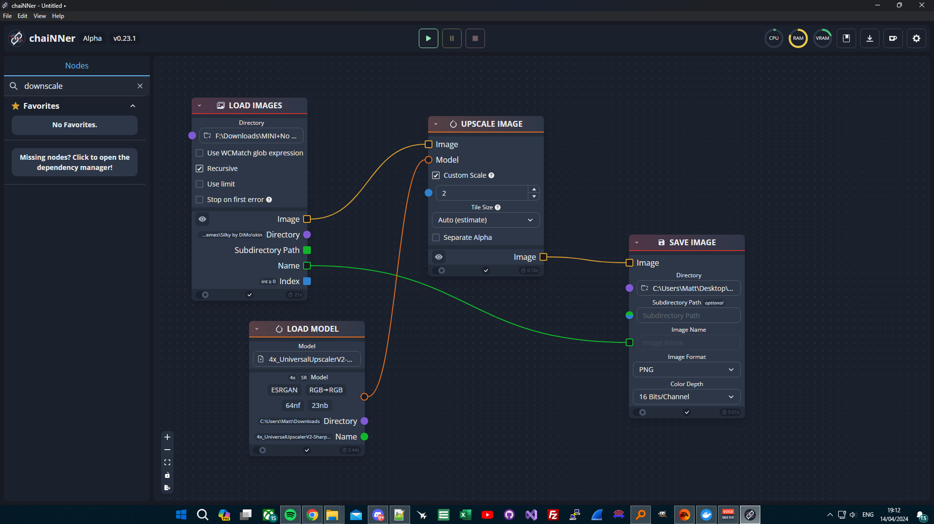This screenshot has width=934, height=524.
Task: Pause the chain execution
Action: click(451, 38)
